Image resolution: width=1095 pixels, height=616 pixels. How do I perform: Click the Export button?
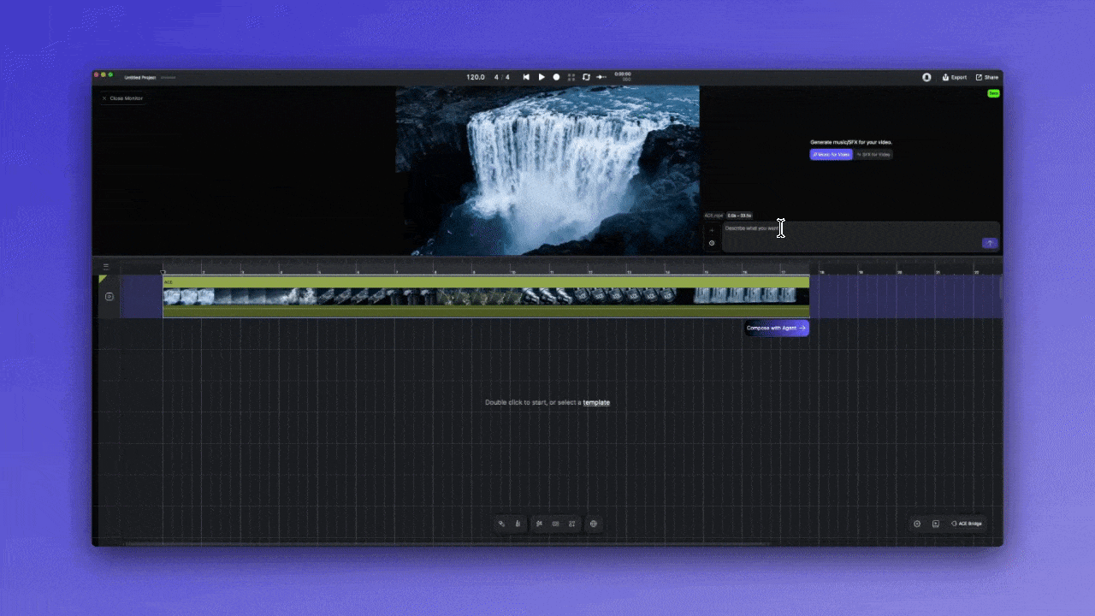click(x=955, y=77)
